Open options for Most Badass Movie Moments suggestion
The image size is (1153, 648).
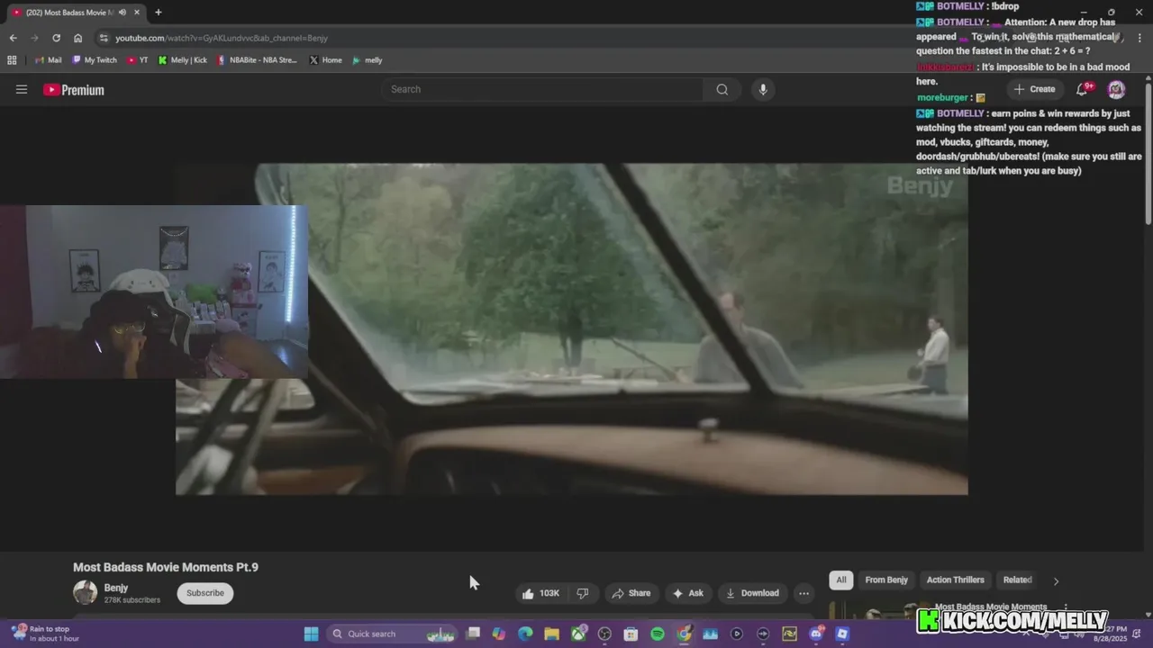1066,607
